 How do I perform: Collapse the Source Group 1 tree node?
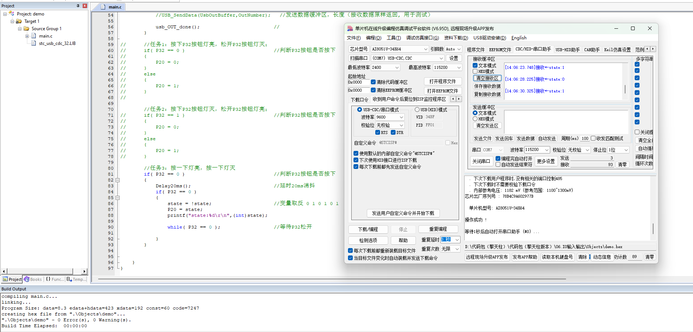tap(20, 29)
